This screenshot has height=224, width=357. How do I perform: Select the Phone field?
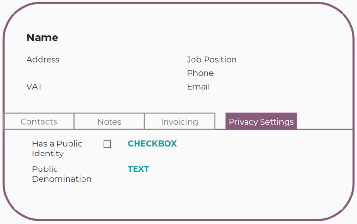(200, 73)
